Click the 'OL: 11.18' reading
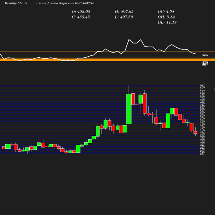Viewport: 215px width, 215px height. coord(167,22)
